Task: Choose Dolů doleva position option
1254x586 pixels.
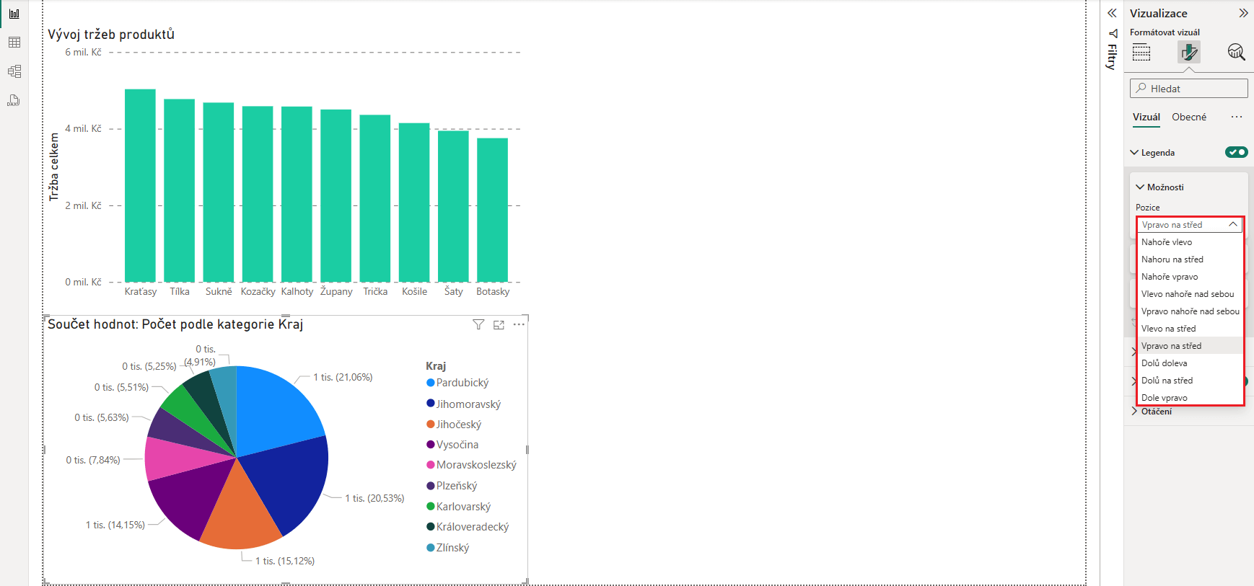Action: (1189, 363)
